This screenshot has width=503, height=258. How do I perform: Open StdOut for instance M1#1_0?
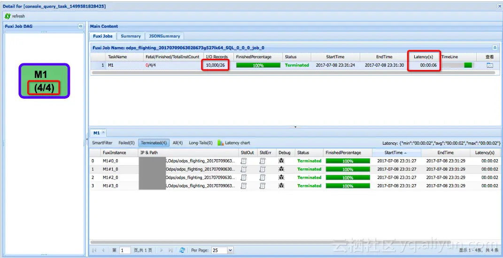244,169
